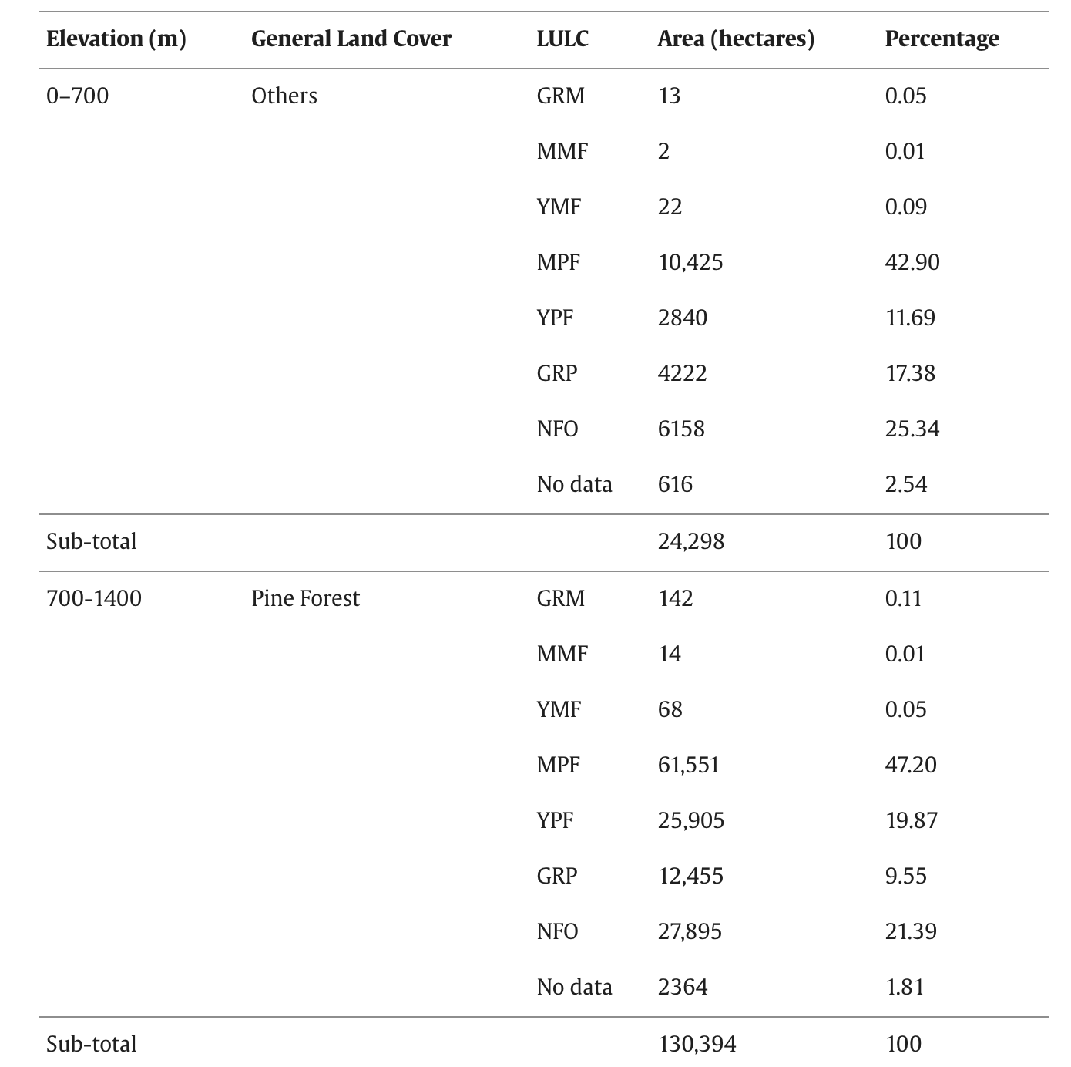Click the LULC column header
The width and height of the screenshot is (1071, 1067).
[562, 39]
